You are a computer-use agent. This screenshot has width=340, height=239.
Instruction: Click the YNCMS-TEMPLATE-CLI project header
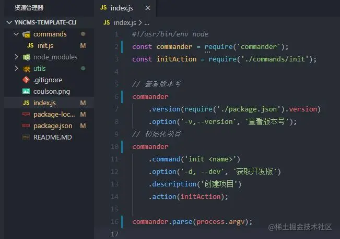click(45, 22)
